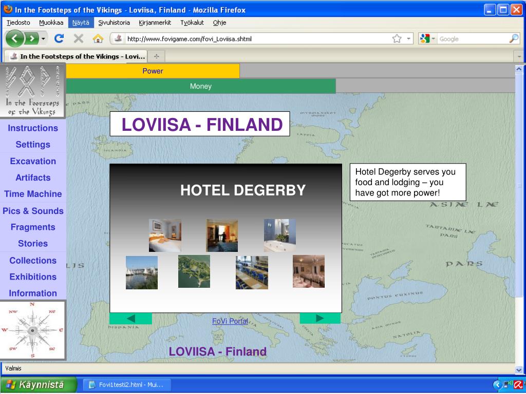The width and height of the screenshot is (526, 394).
Task: Open the Collections link
Action: coord(33,260)
